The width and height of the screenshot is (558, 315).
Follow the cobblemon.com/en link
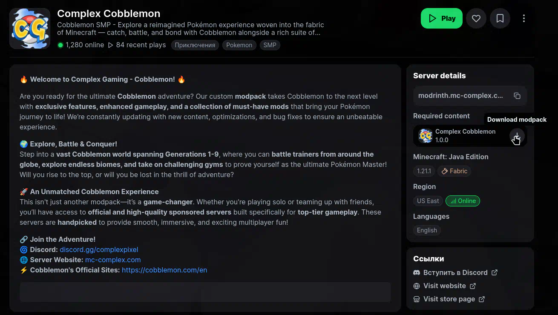[x=164, y=270]
